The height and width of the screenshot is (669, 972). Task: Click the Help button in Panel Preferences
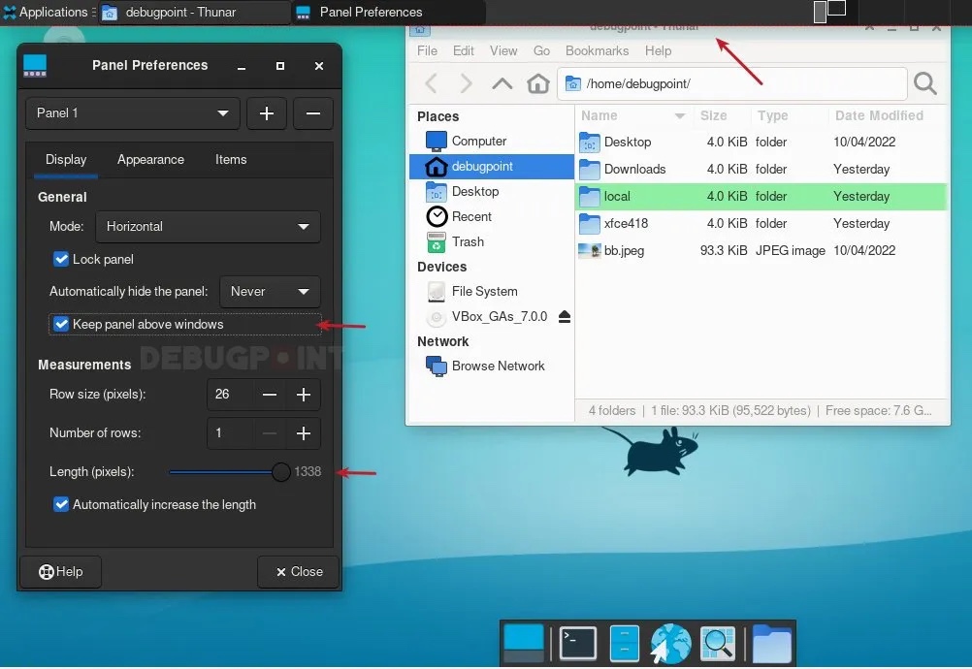(x=60, y=572)
